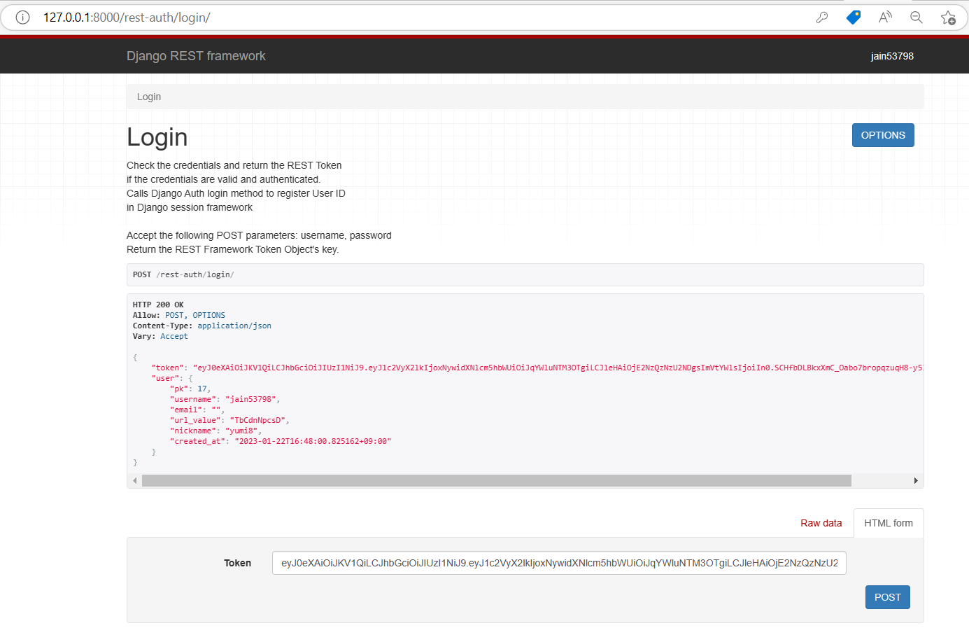Screen dimensions: 969x642
Task: Click the "POST /rest-auth/login/" request line
Action: point(183,274)
